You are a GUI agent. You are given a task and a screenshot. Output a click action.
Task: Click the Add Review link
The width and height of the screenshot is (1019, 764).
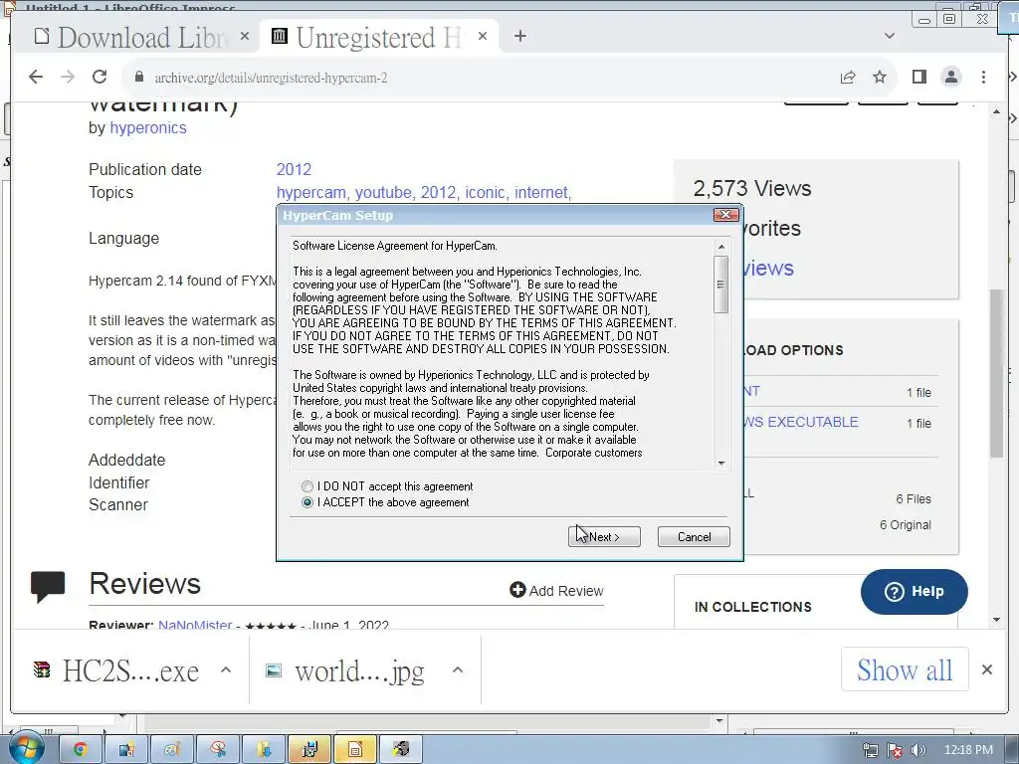557,591
